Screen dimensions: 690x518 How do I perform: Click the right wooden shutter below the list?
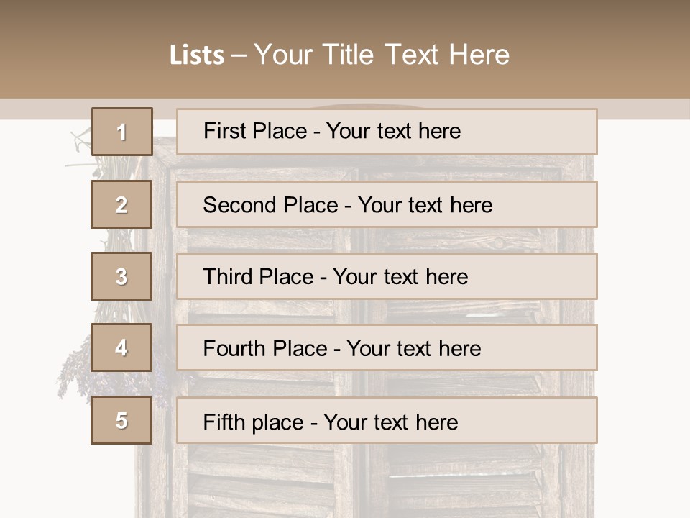(467, 478)
